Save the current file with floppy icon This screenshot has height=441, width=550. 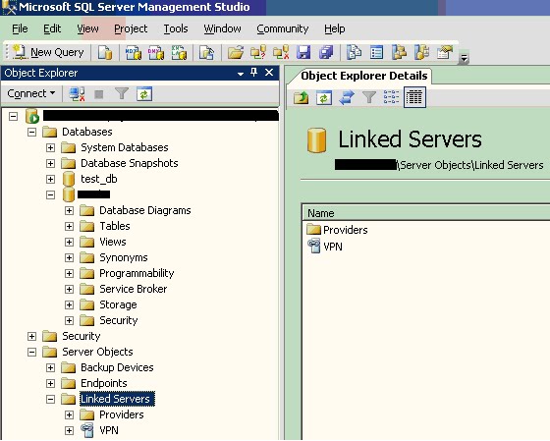click(x=303, y=53)
